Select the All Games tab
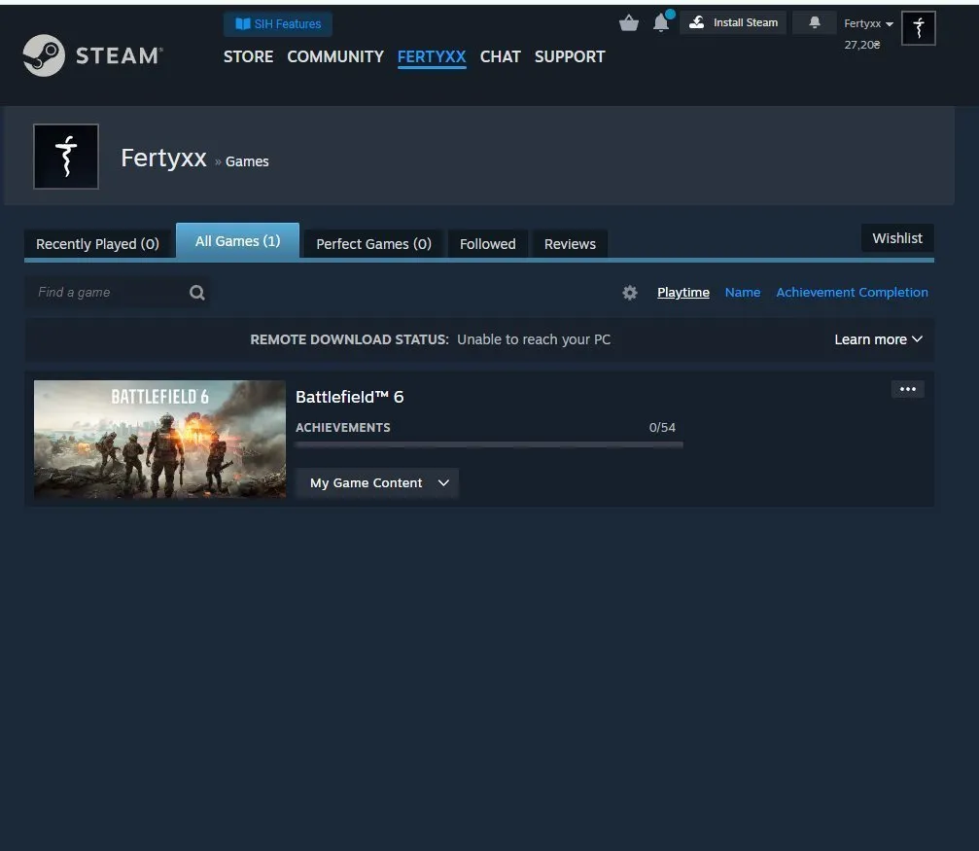 tap(238, 240)
